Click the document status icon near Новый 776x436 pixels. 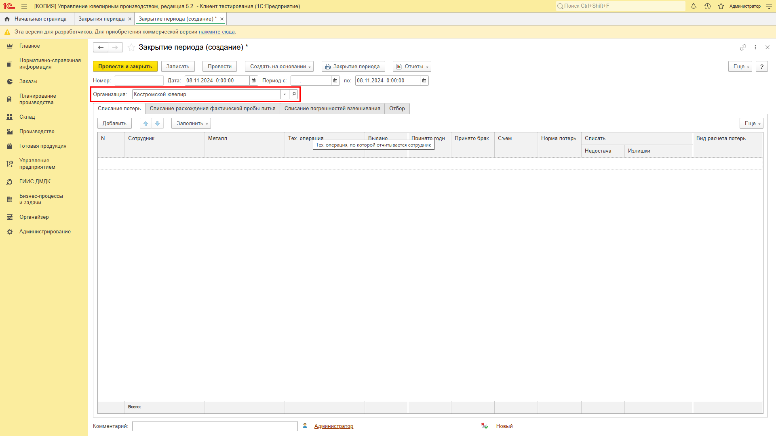485,426
